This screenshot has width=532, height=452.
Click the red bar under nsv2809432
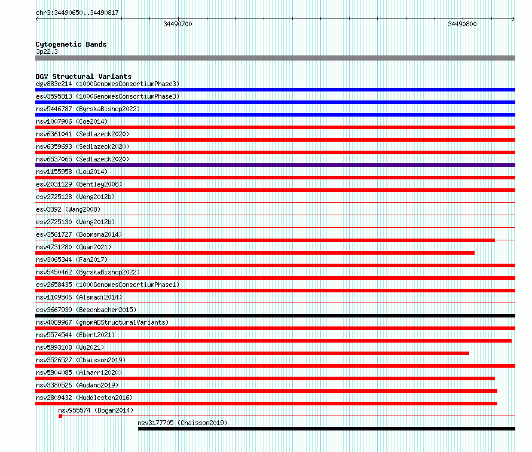point(267,404)
